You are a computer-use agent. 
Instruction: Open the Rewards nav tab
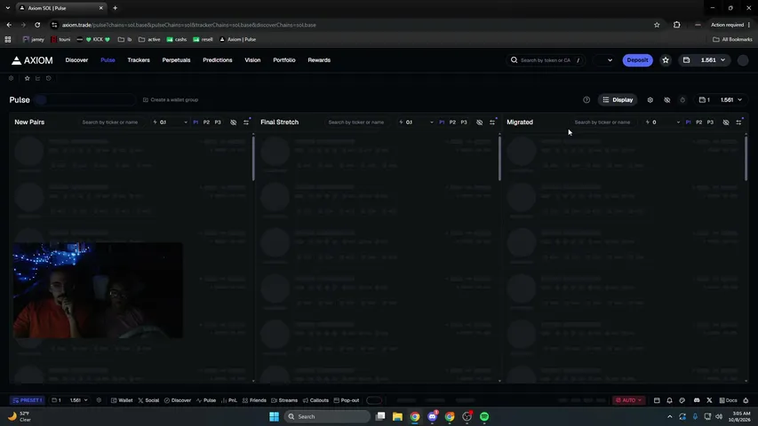(319, 60)
